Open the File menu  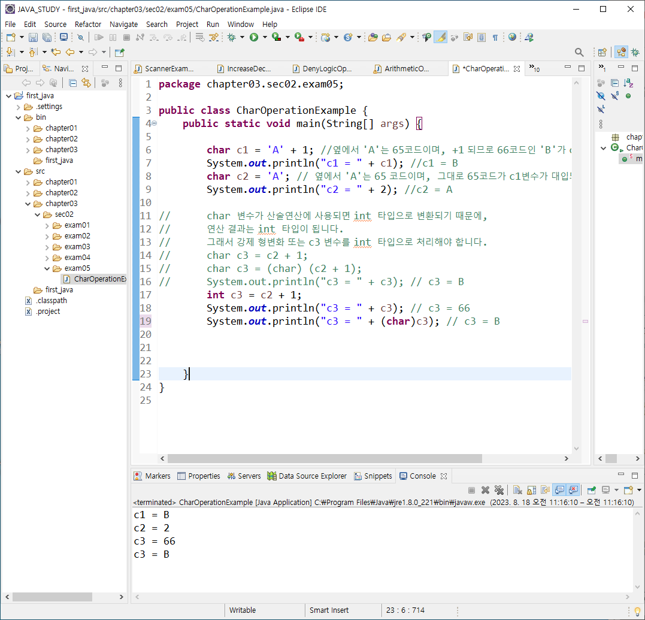[x=10, y=25]
